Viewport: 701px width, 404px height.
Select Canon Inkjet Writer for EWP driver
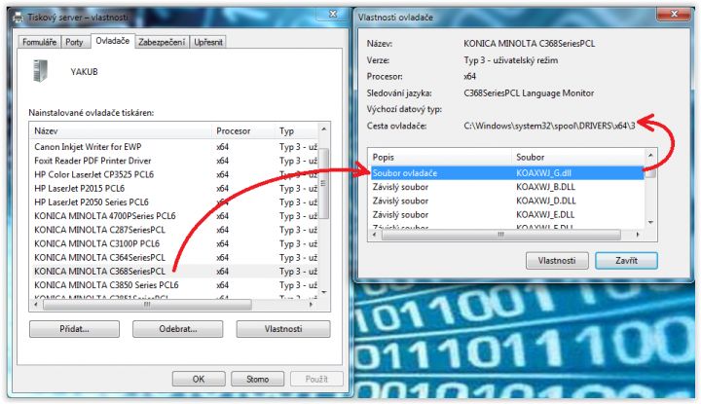pos(175,147)
